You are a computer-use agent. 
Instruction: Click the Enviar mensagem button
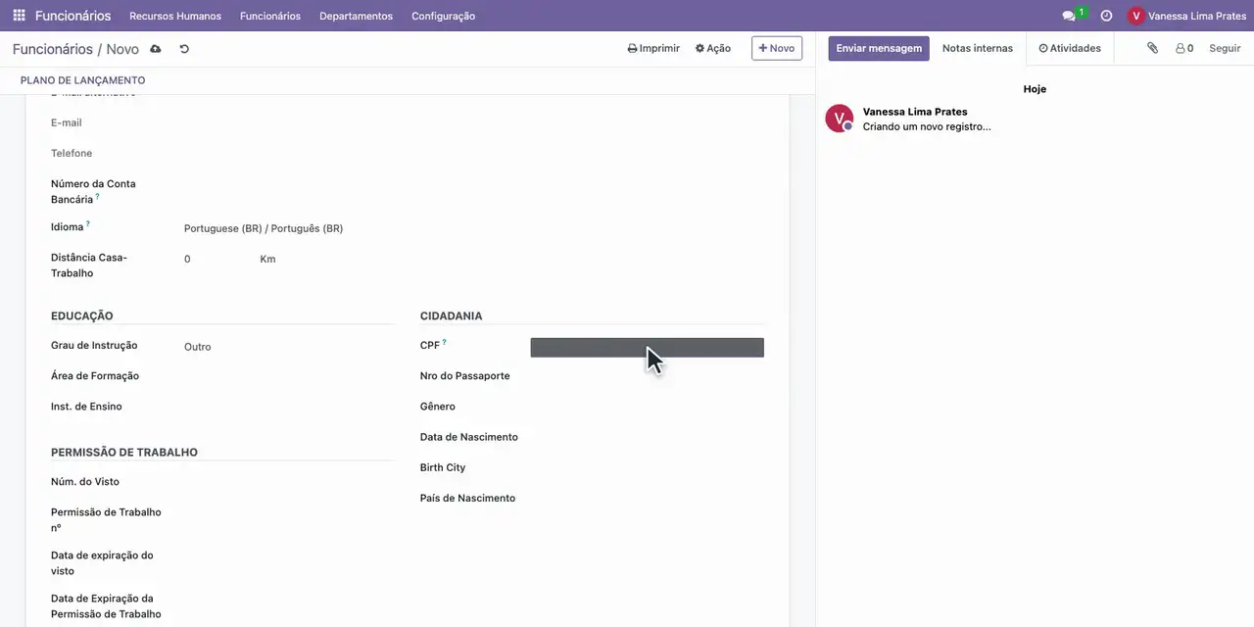click(879, 48)
